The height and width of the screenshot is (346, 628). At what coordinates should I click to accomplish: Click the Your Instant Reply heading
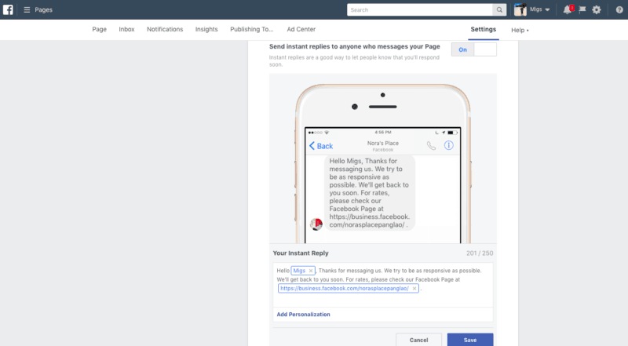(301, 253)
